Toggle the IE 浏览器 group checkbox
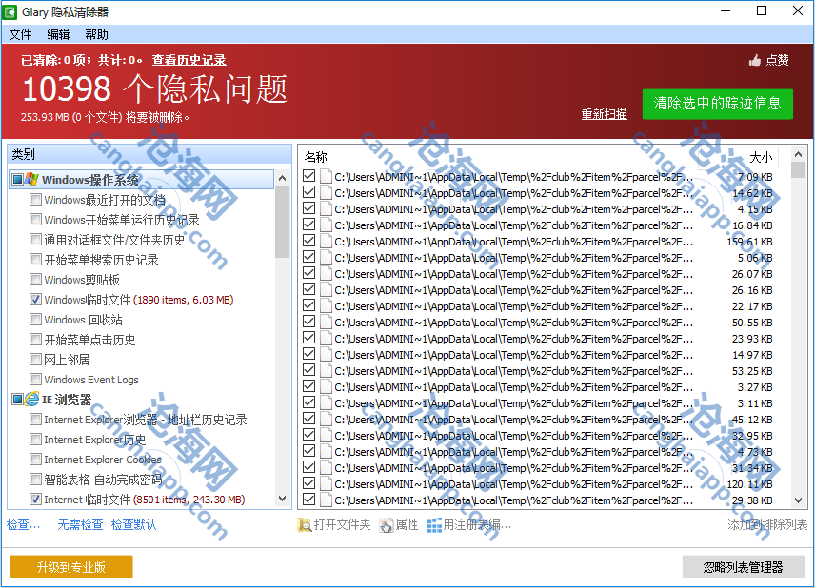The height and width of the screenshot is (588, 815). click(x=18, y=399)
